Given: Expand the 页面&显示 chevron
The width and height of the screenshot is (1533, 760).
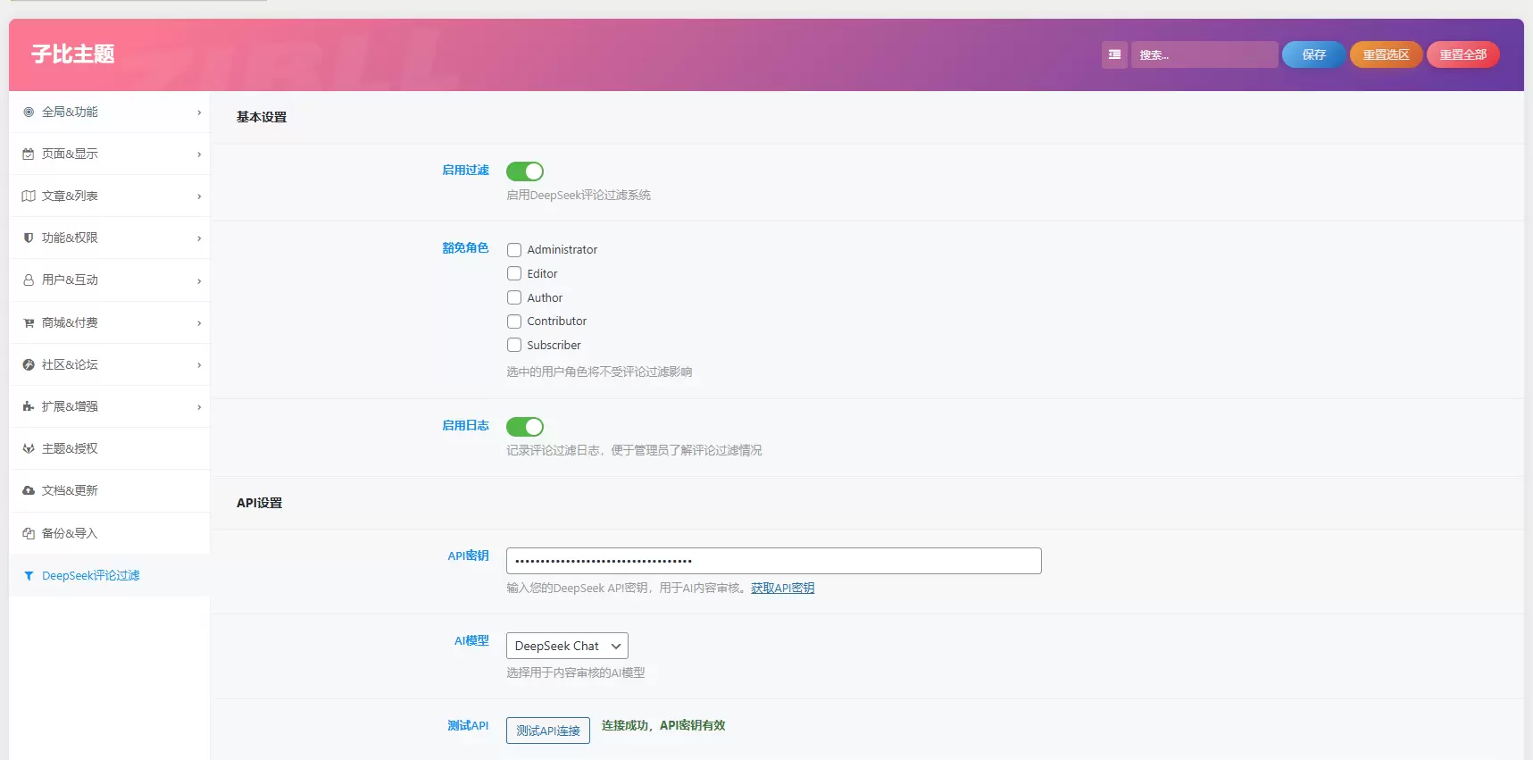Looking at the screenshot, I should (x=199, y=155).
